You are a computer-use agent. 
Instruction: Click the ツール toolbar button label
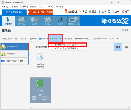coord(112,39)
